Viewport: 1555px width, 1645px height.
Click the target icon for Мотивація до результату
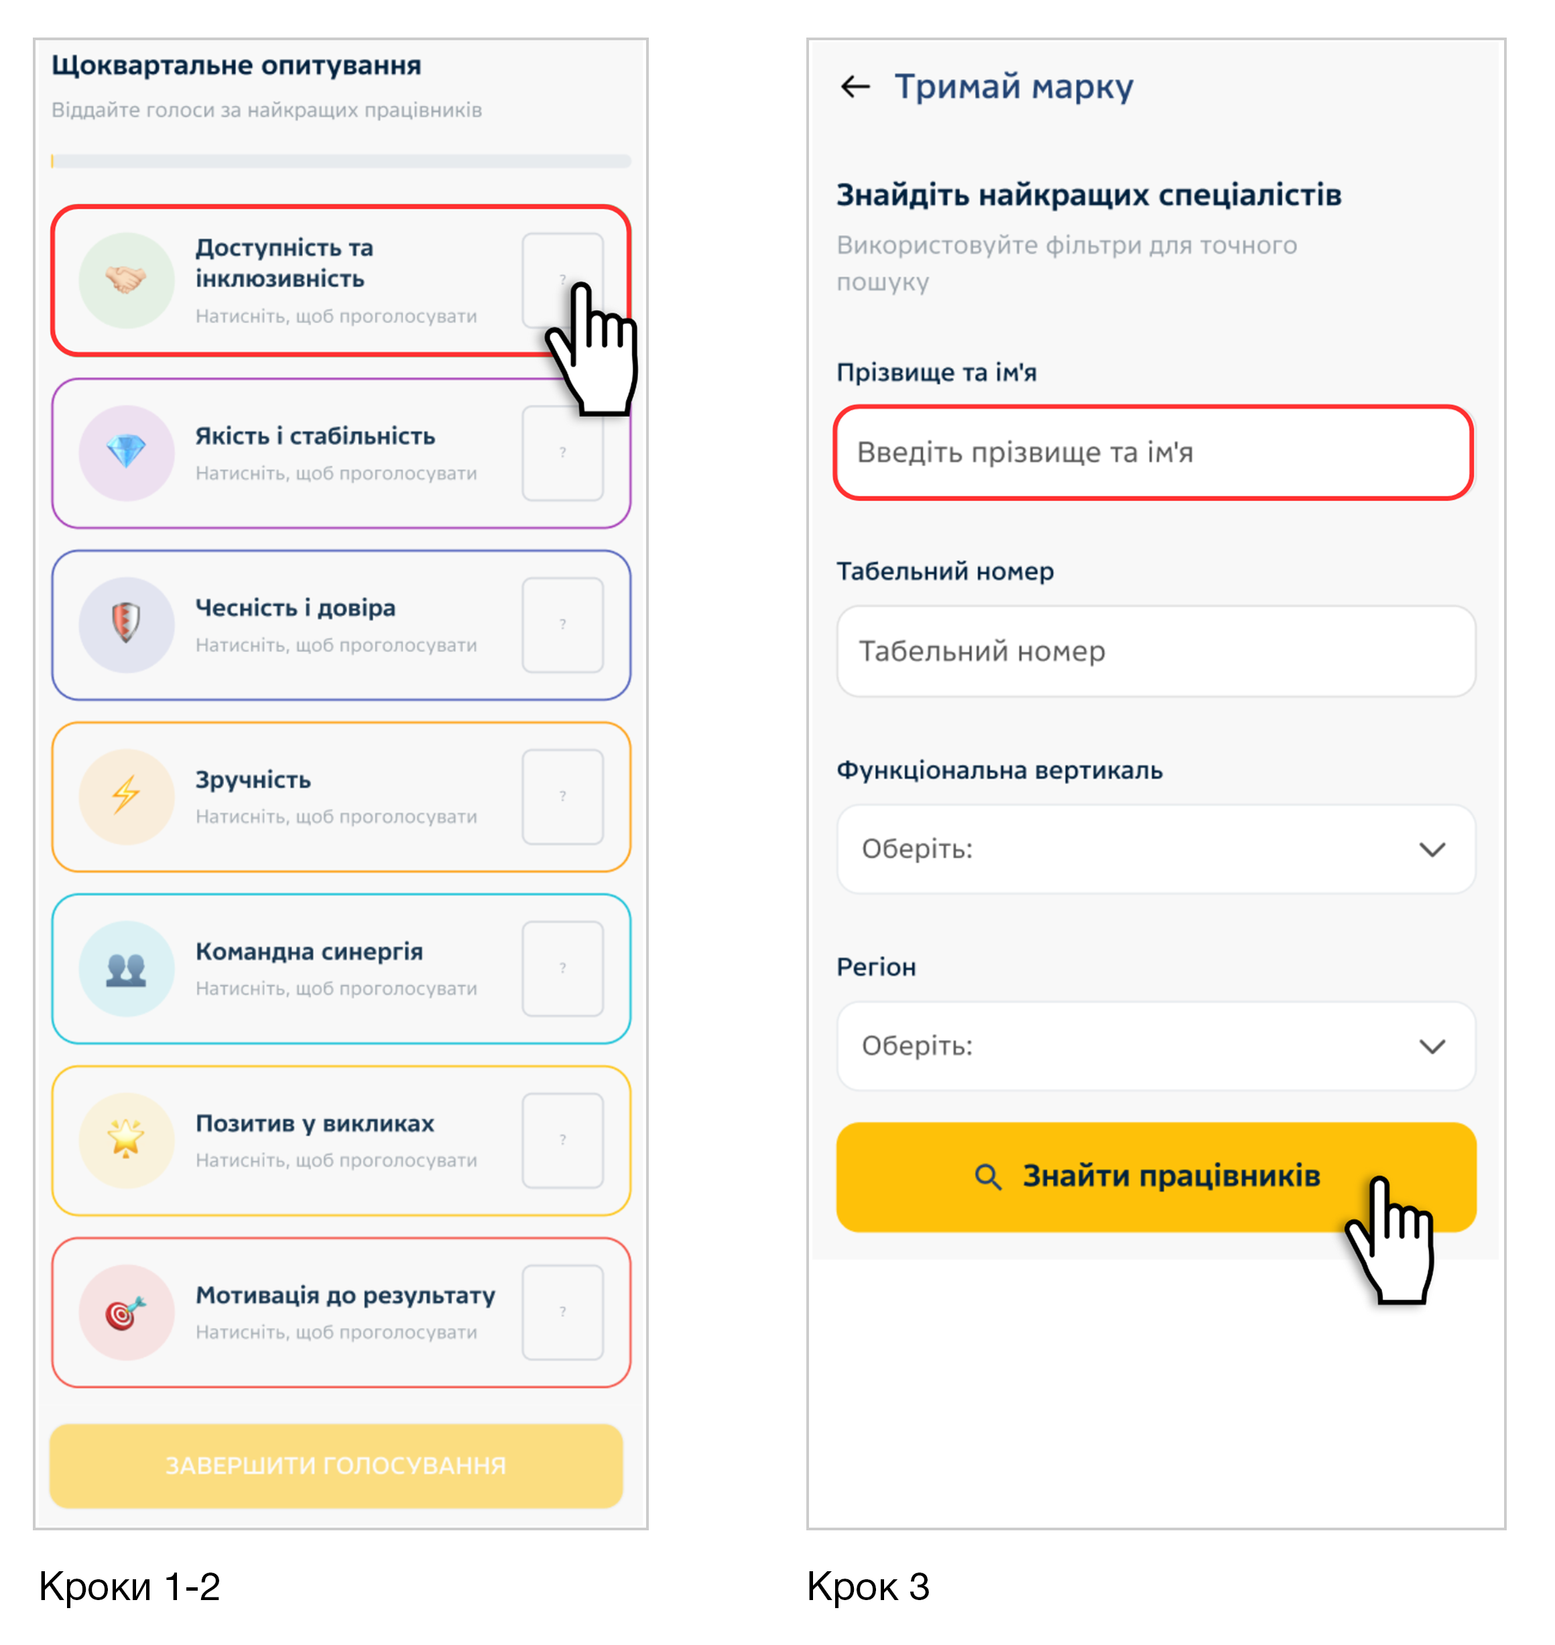coord(126,1312)
